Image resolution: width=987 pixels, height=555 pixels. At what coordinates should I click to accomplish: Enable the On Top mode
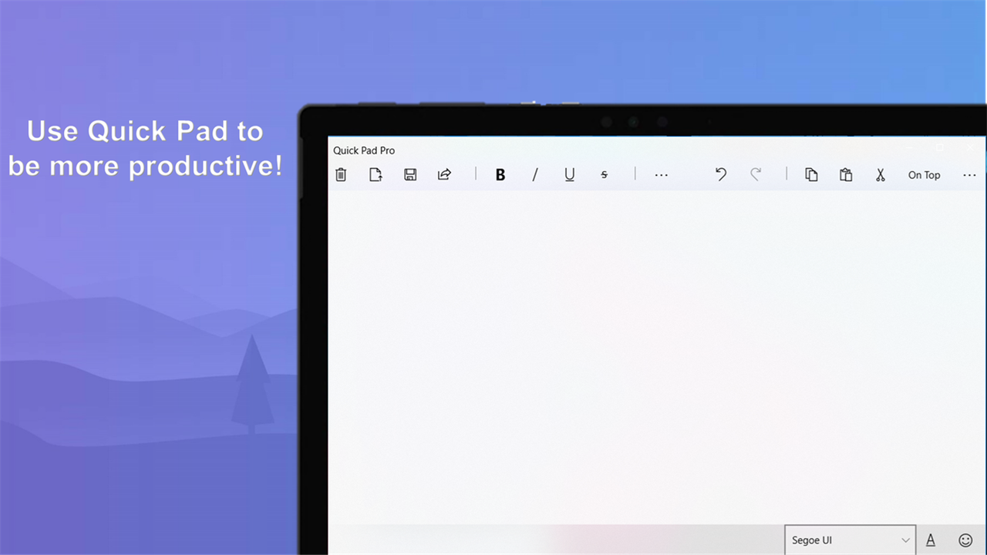click(x=924, y=175)
